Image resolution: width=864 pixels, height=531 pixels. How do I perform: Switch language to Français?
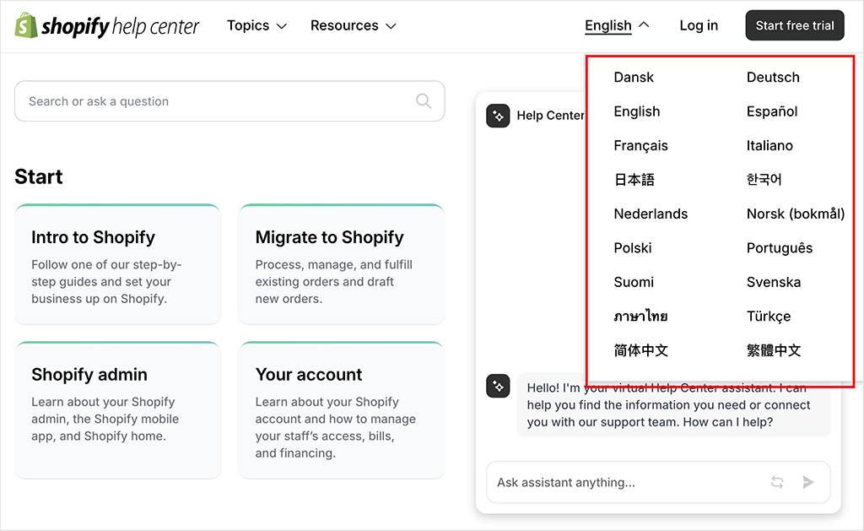(640, 145)
